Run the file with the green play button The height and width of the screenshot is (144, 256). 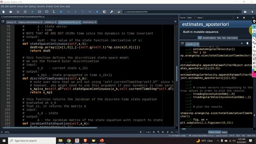tap(32, 12)
